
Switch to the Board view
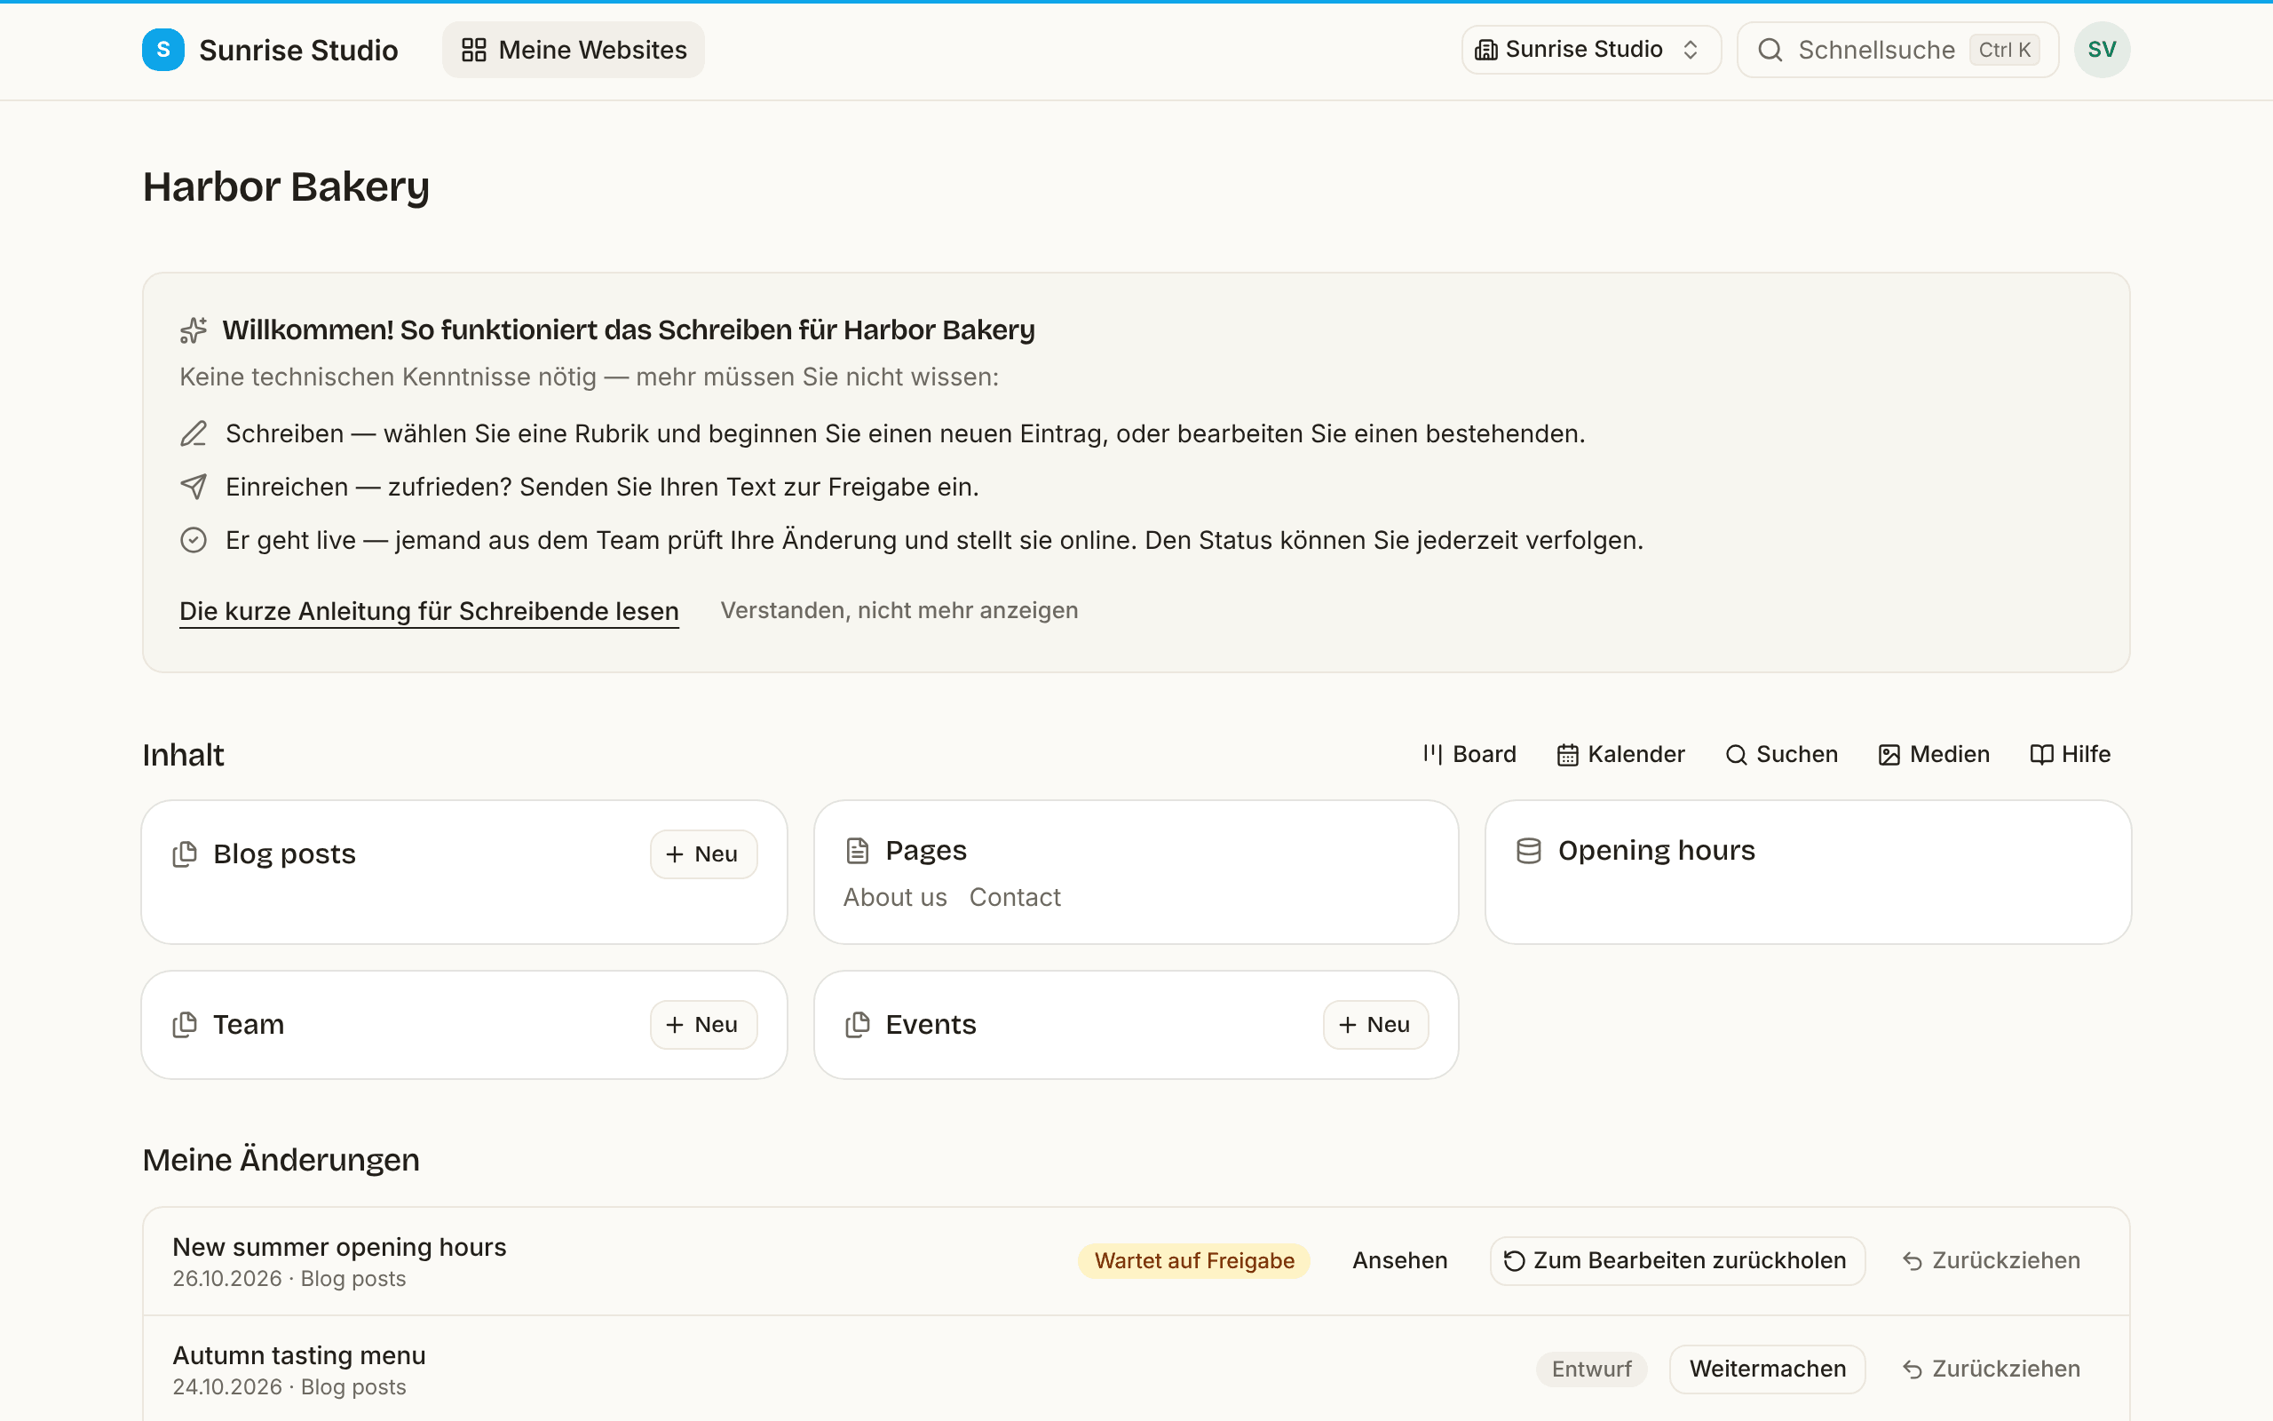tap(1469, 755)
